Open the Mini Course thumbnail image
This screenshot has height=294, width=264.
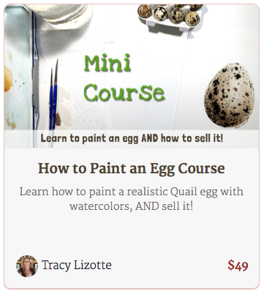132,76
